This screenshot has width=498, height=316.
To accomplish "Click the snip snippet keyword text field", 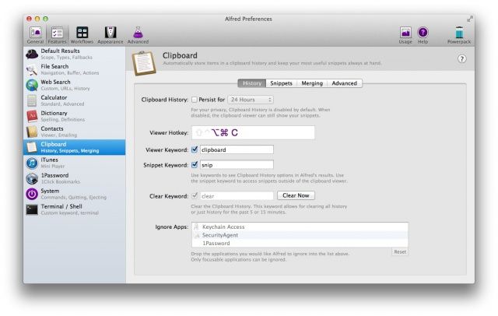I will point(237,165).
